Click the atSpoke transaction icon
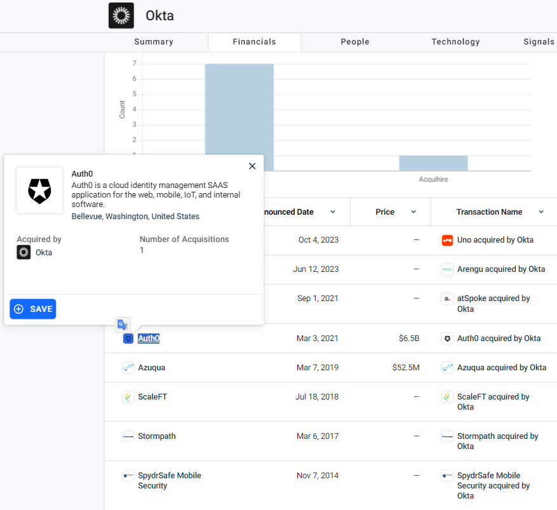557x510 pixels. point(447,299)
